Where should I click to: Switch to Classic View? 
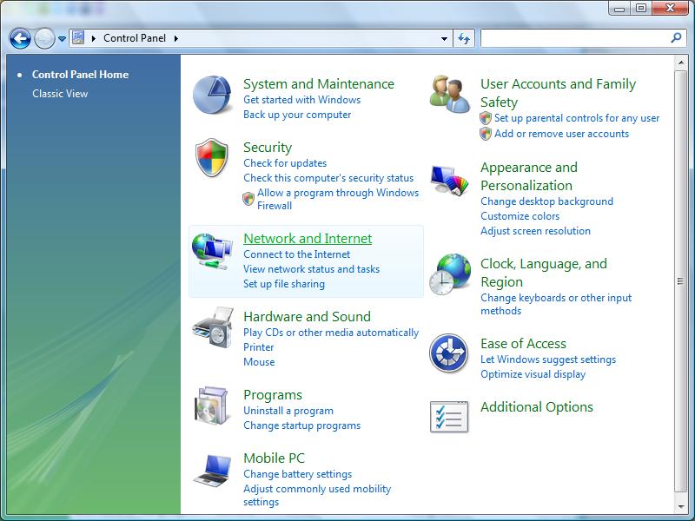(60, 94)
